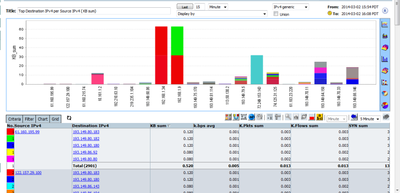Select the 3D area chart icon
The height and width of the screenshot is (193, 400).
pos(384,48)
